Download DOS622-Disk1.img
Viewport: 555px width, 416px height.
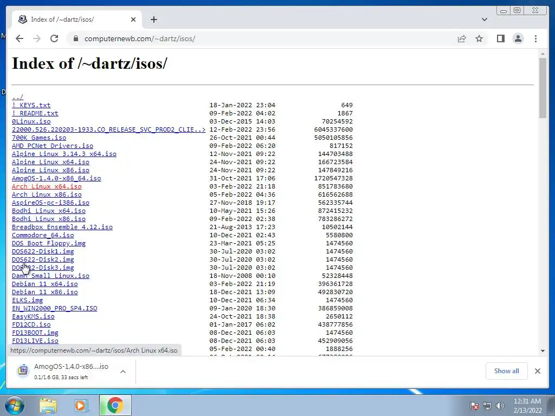point(43,251)
